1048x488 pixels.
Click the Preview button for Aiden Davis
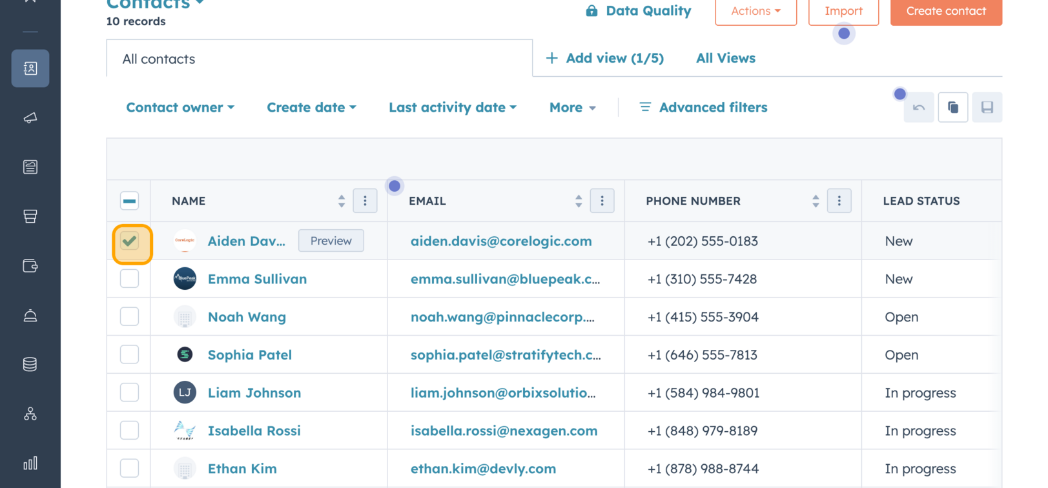click(331, 241)
